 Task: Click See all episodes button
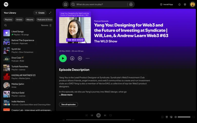68,105
